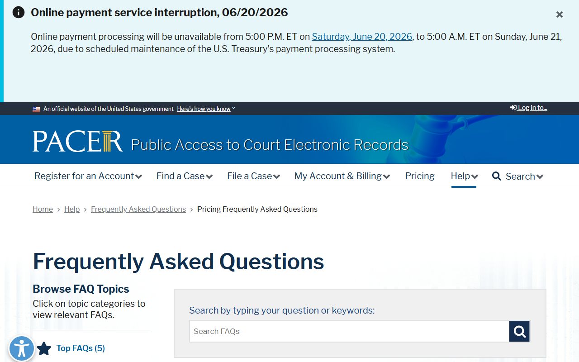
Task: Click the US flag icon
Action: coord(36,109)
